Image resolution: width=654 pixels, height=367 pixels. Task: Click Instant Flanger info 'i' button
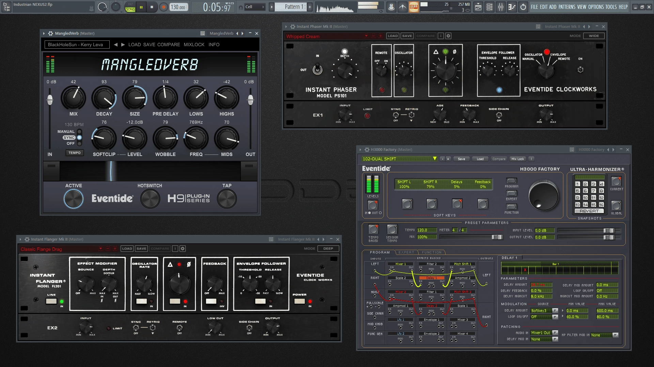click(x=175, y=248)
